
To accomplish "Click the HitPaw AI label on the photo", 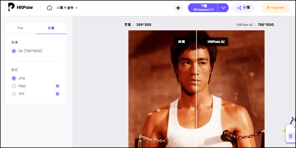I will (216, 42).
